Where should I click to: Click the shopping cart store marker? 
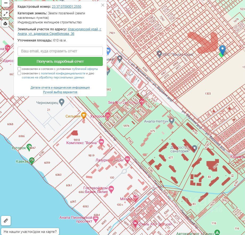pos(108,51)
